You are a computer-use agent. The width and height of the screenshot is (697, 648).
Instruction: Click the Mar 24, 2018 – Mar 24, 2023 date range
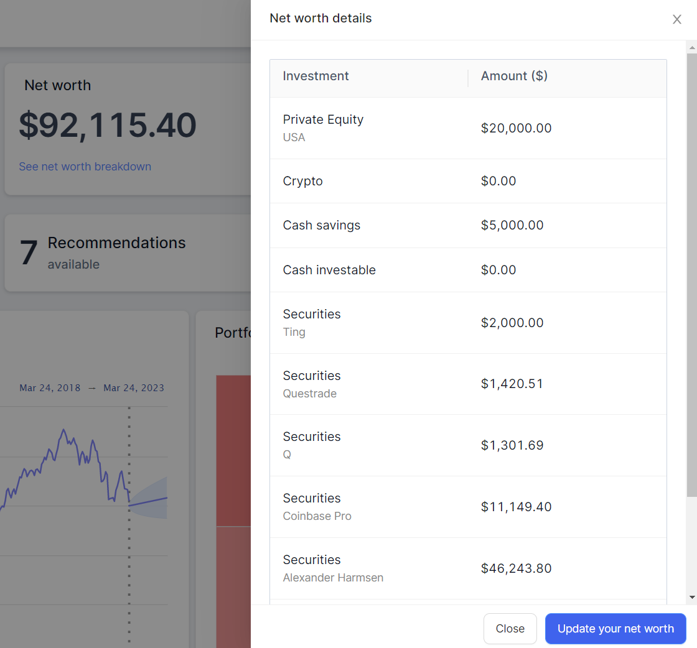point(91,388)
